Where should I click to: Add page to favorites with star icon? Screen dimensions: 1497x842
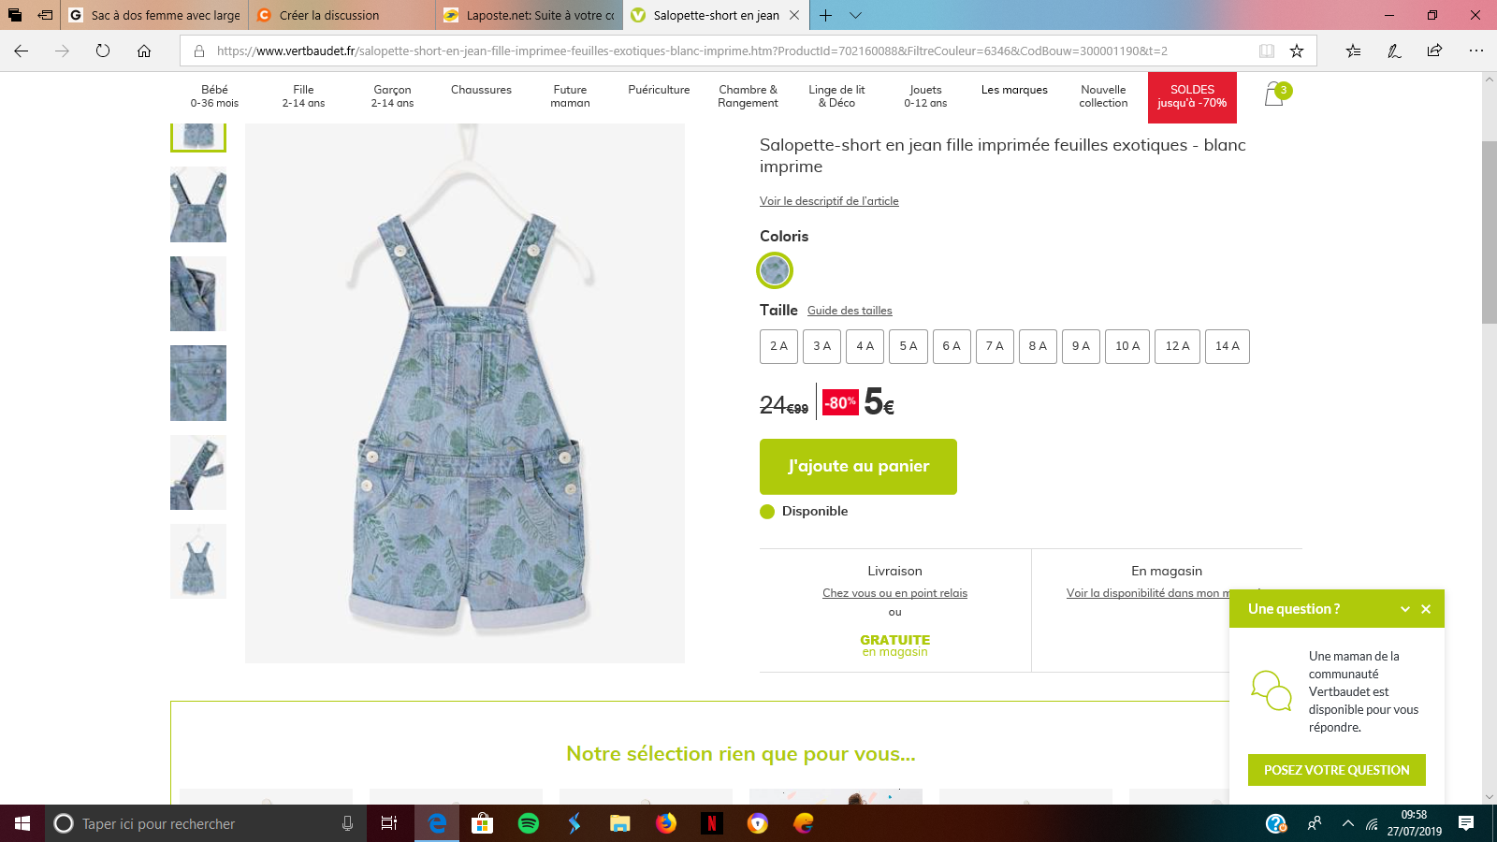click(x=1296, y=51)
